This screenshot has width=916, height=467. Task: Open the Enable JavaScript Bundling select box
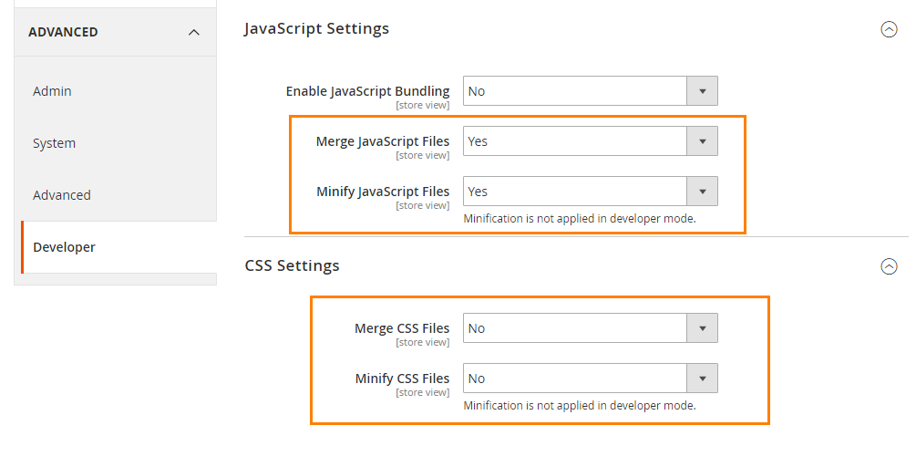coord(575,91)
